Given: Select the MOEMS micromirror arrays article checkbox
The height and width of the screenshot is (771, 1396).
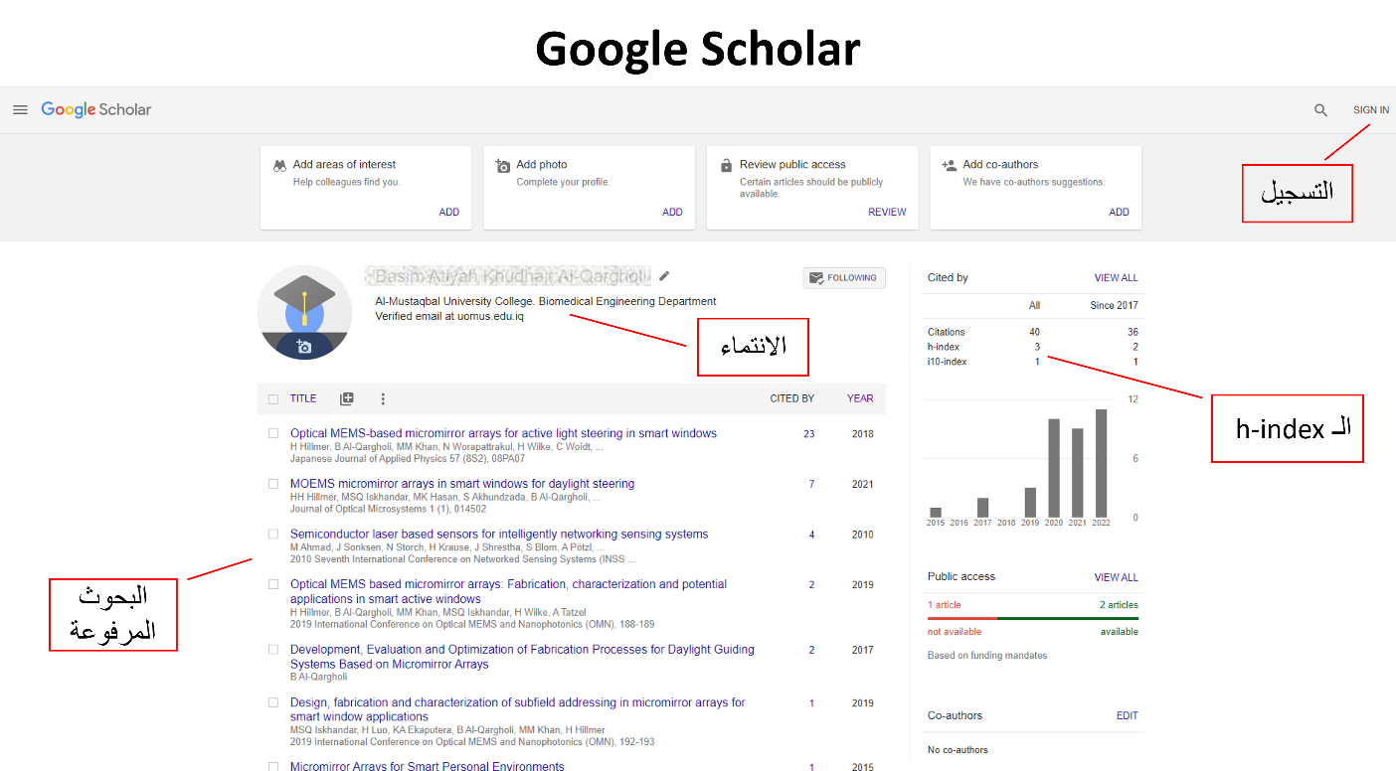Looking at the screenshot, I should click(273, 484).
